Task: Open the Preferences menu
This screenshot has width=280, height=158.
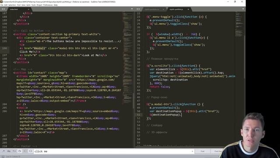Action: coord(48,5)
